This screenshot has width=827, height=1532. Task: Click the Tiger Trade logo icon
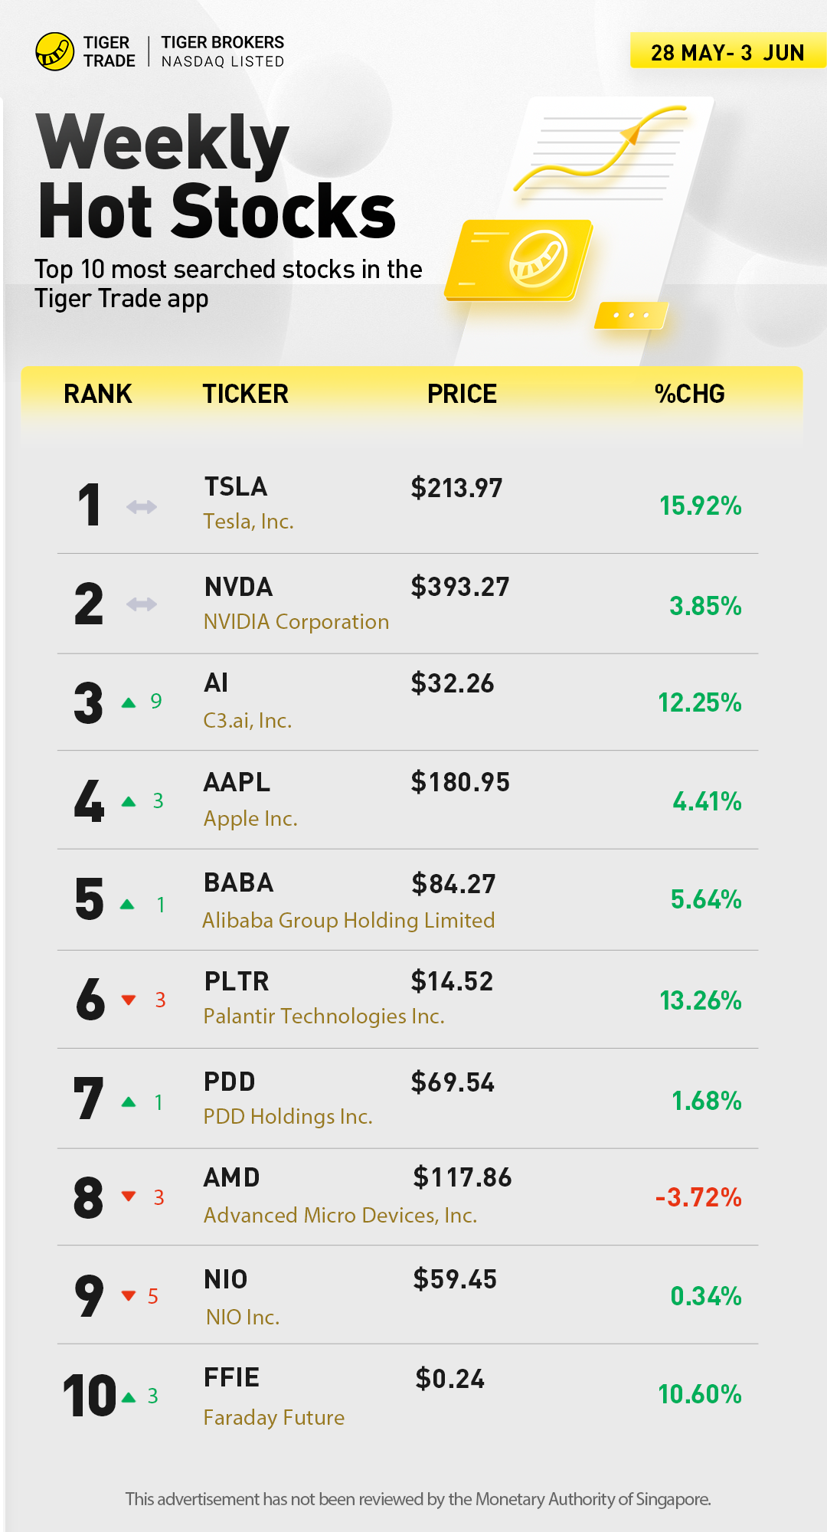55,51
